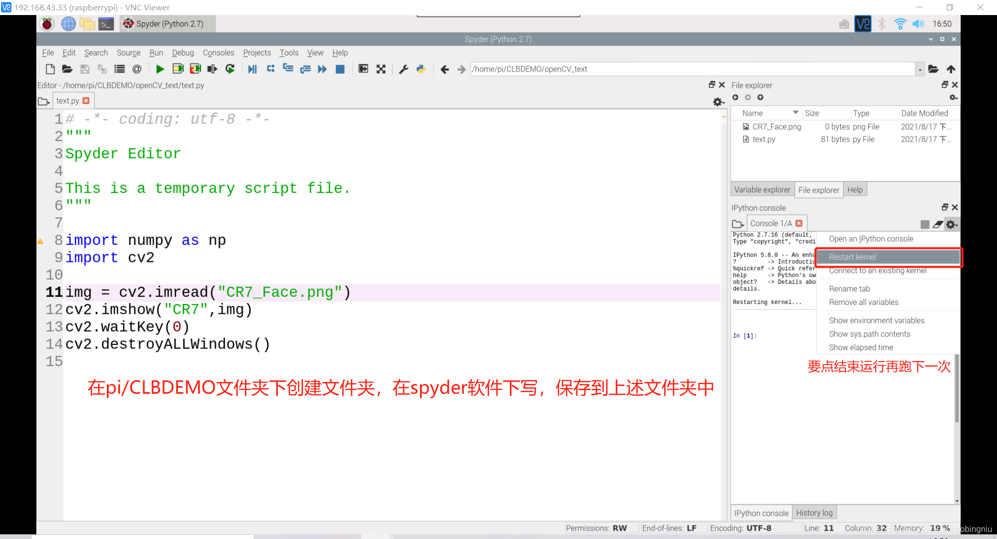This screenshot has height=539, width=997.
Task: Stop the current command grey square in console
Action: (925, 224)
